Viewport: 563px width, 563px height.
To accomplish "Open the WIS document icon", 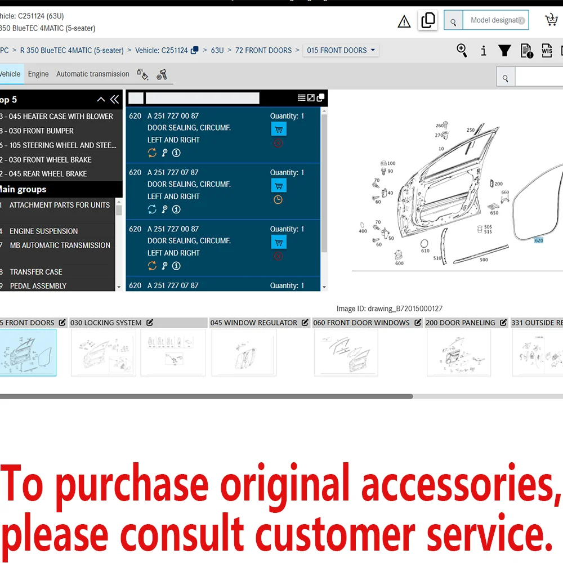I will point(547,51).
